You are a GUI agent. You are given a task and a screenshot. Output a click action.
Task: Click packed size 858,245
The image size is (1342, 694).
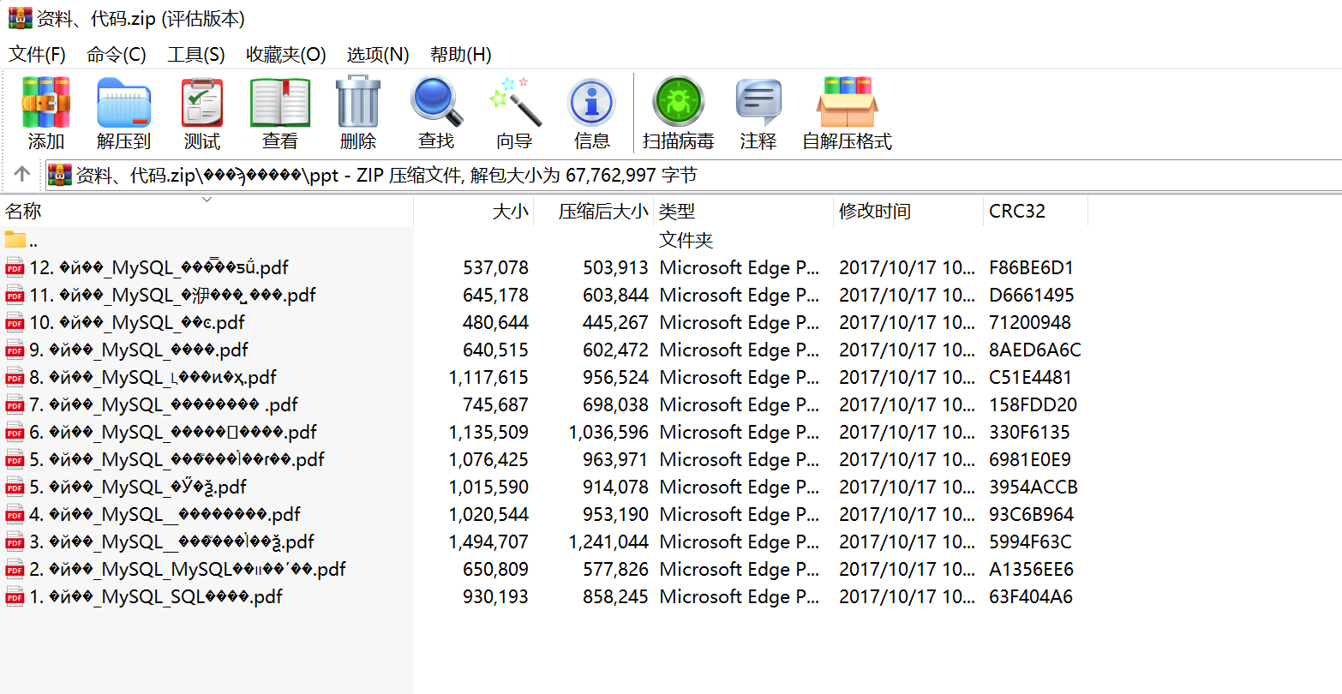(615, 596)
